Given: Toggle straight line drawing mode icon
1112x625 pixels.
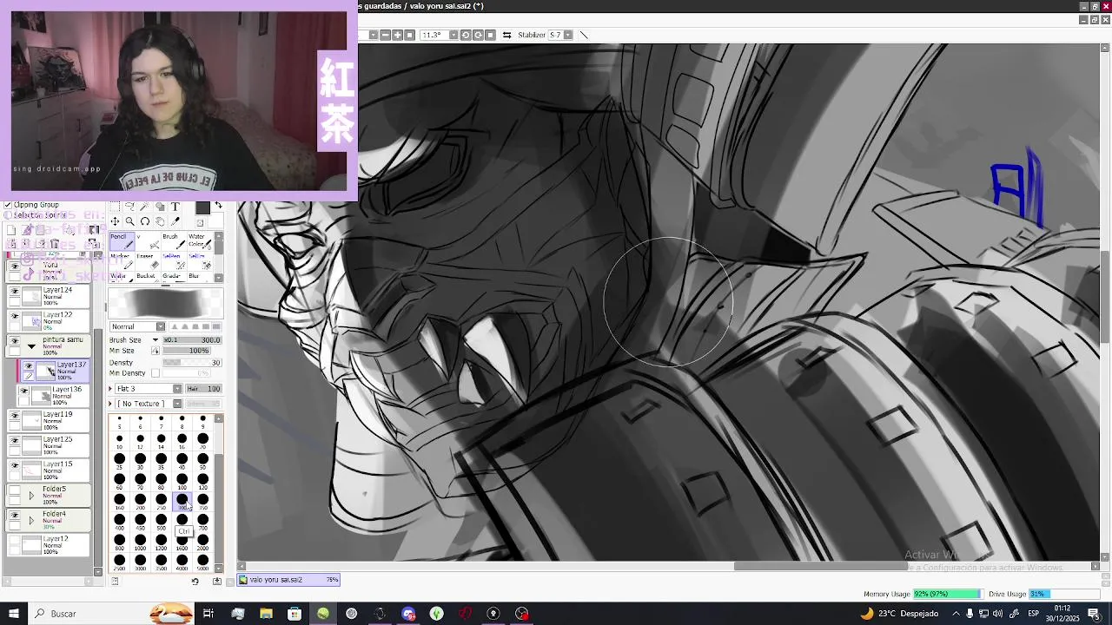Looking at the screenshot, I should pos(583,35).
